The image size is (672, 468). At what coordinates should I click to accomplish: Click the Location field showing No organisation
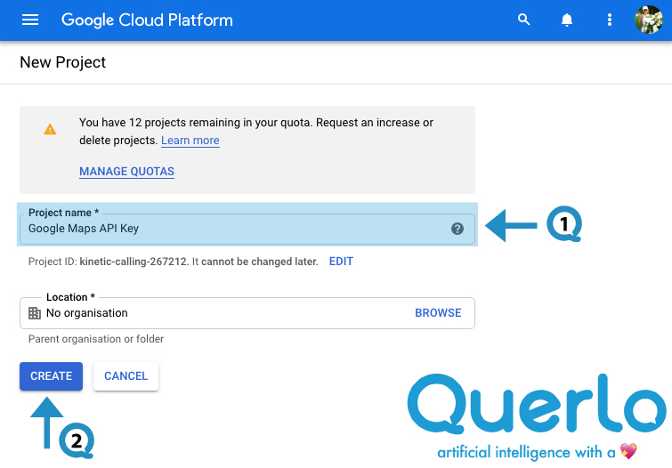pos(247,313)
